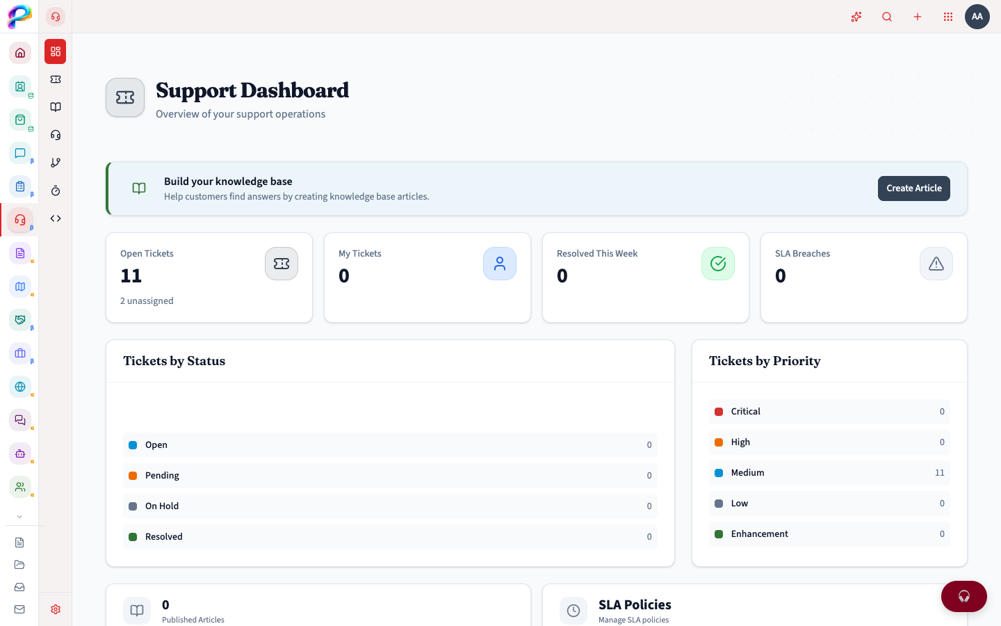This screenshot has height=626, width=1001.
Task: Open the Home icon on the left rail
Action: 19,52
